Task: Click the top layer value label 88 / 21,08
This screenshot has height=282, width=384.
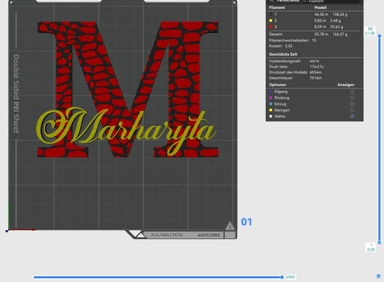Action: pyautogui.click(x=370, y=31)
